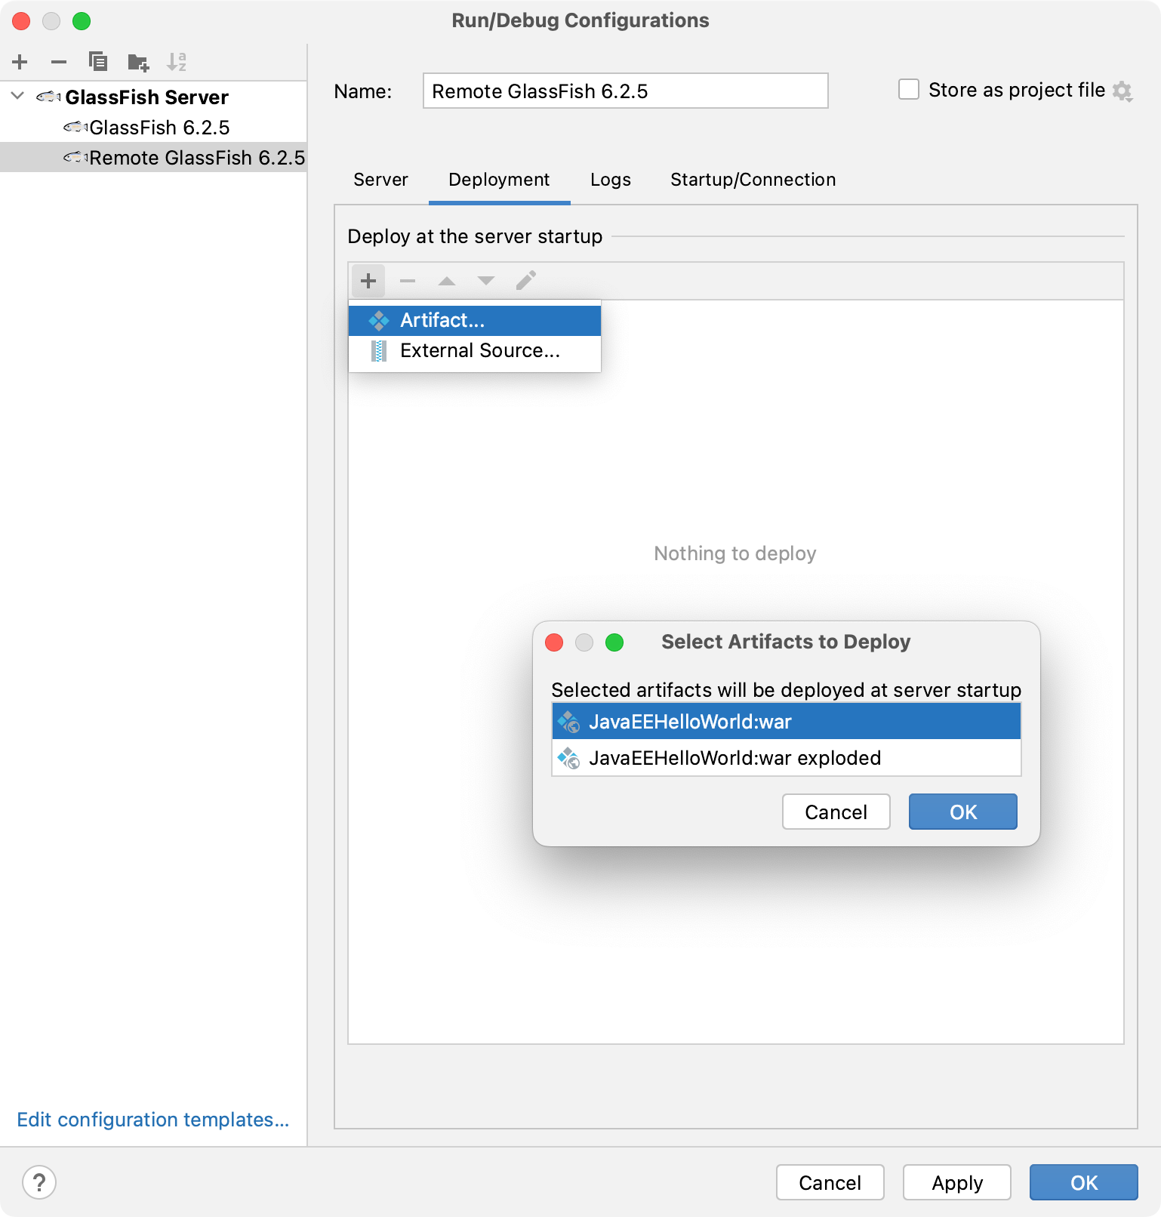
Task: Open project file storage settings gear
Action: click(1123, 91)
